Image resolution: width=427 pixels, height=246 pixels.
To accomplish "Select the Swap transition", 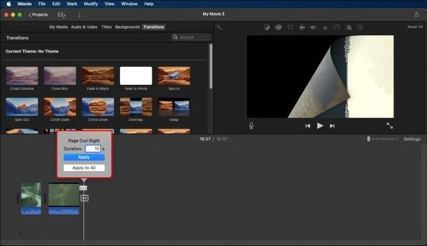I will (174, 107).
